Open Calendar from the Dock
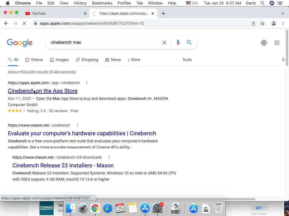Viewport: 289px width, 216px height. pyautogui.click(x=120, y=208)
